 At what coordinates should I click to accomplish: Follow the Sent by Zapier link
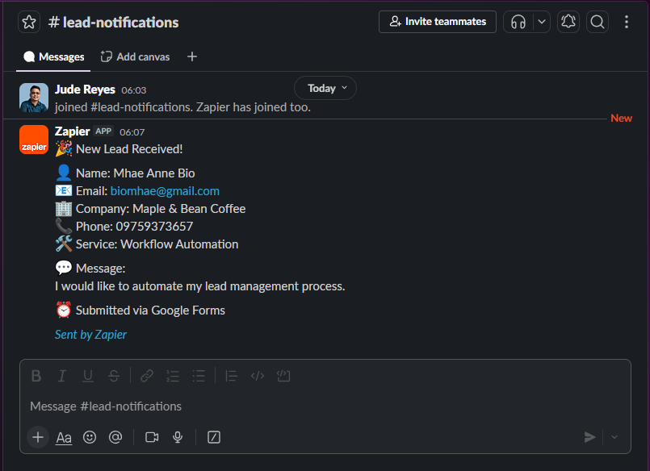pyautogui.click(x=90, y=335)
